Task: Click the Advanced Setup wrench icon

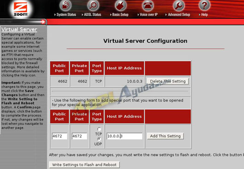Action: tap(179, 6)
